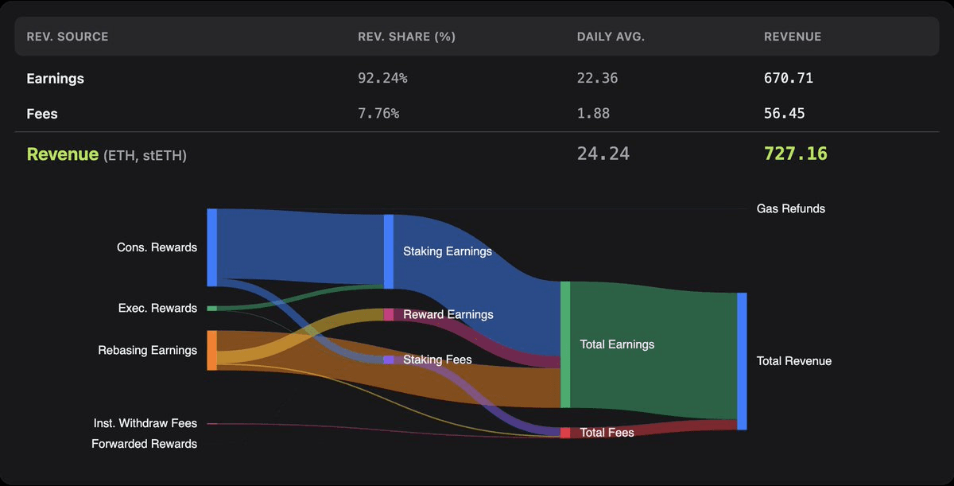Select the Earnings row label
The image size is (954, 486).
tap(55, 79)
